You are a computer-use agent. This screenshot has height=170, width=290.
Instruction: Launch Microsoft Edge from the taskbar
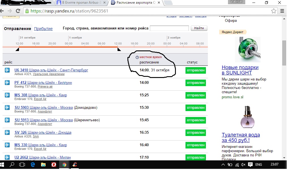click(33, 164)
